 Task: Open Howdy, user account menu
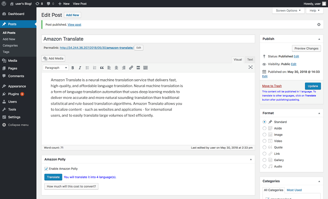(314, 4)
